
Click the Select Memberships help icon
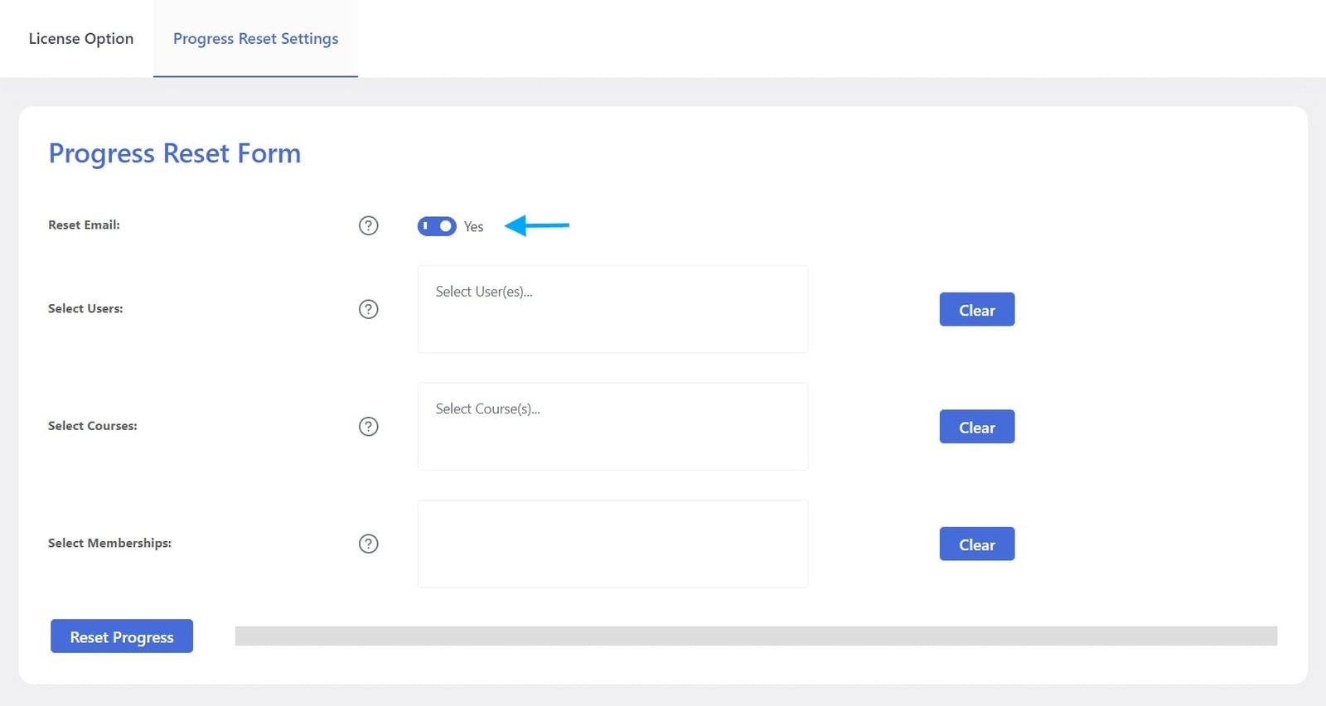(x=368, y=544)
